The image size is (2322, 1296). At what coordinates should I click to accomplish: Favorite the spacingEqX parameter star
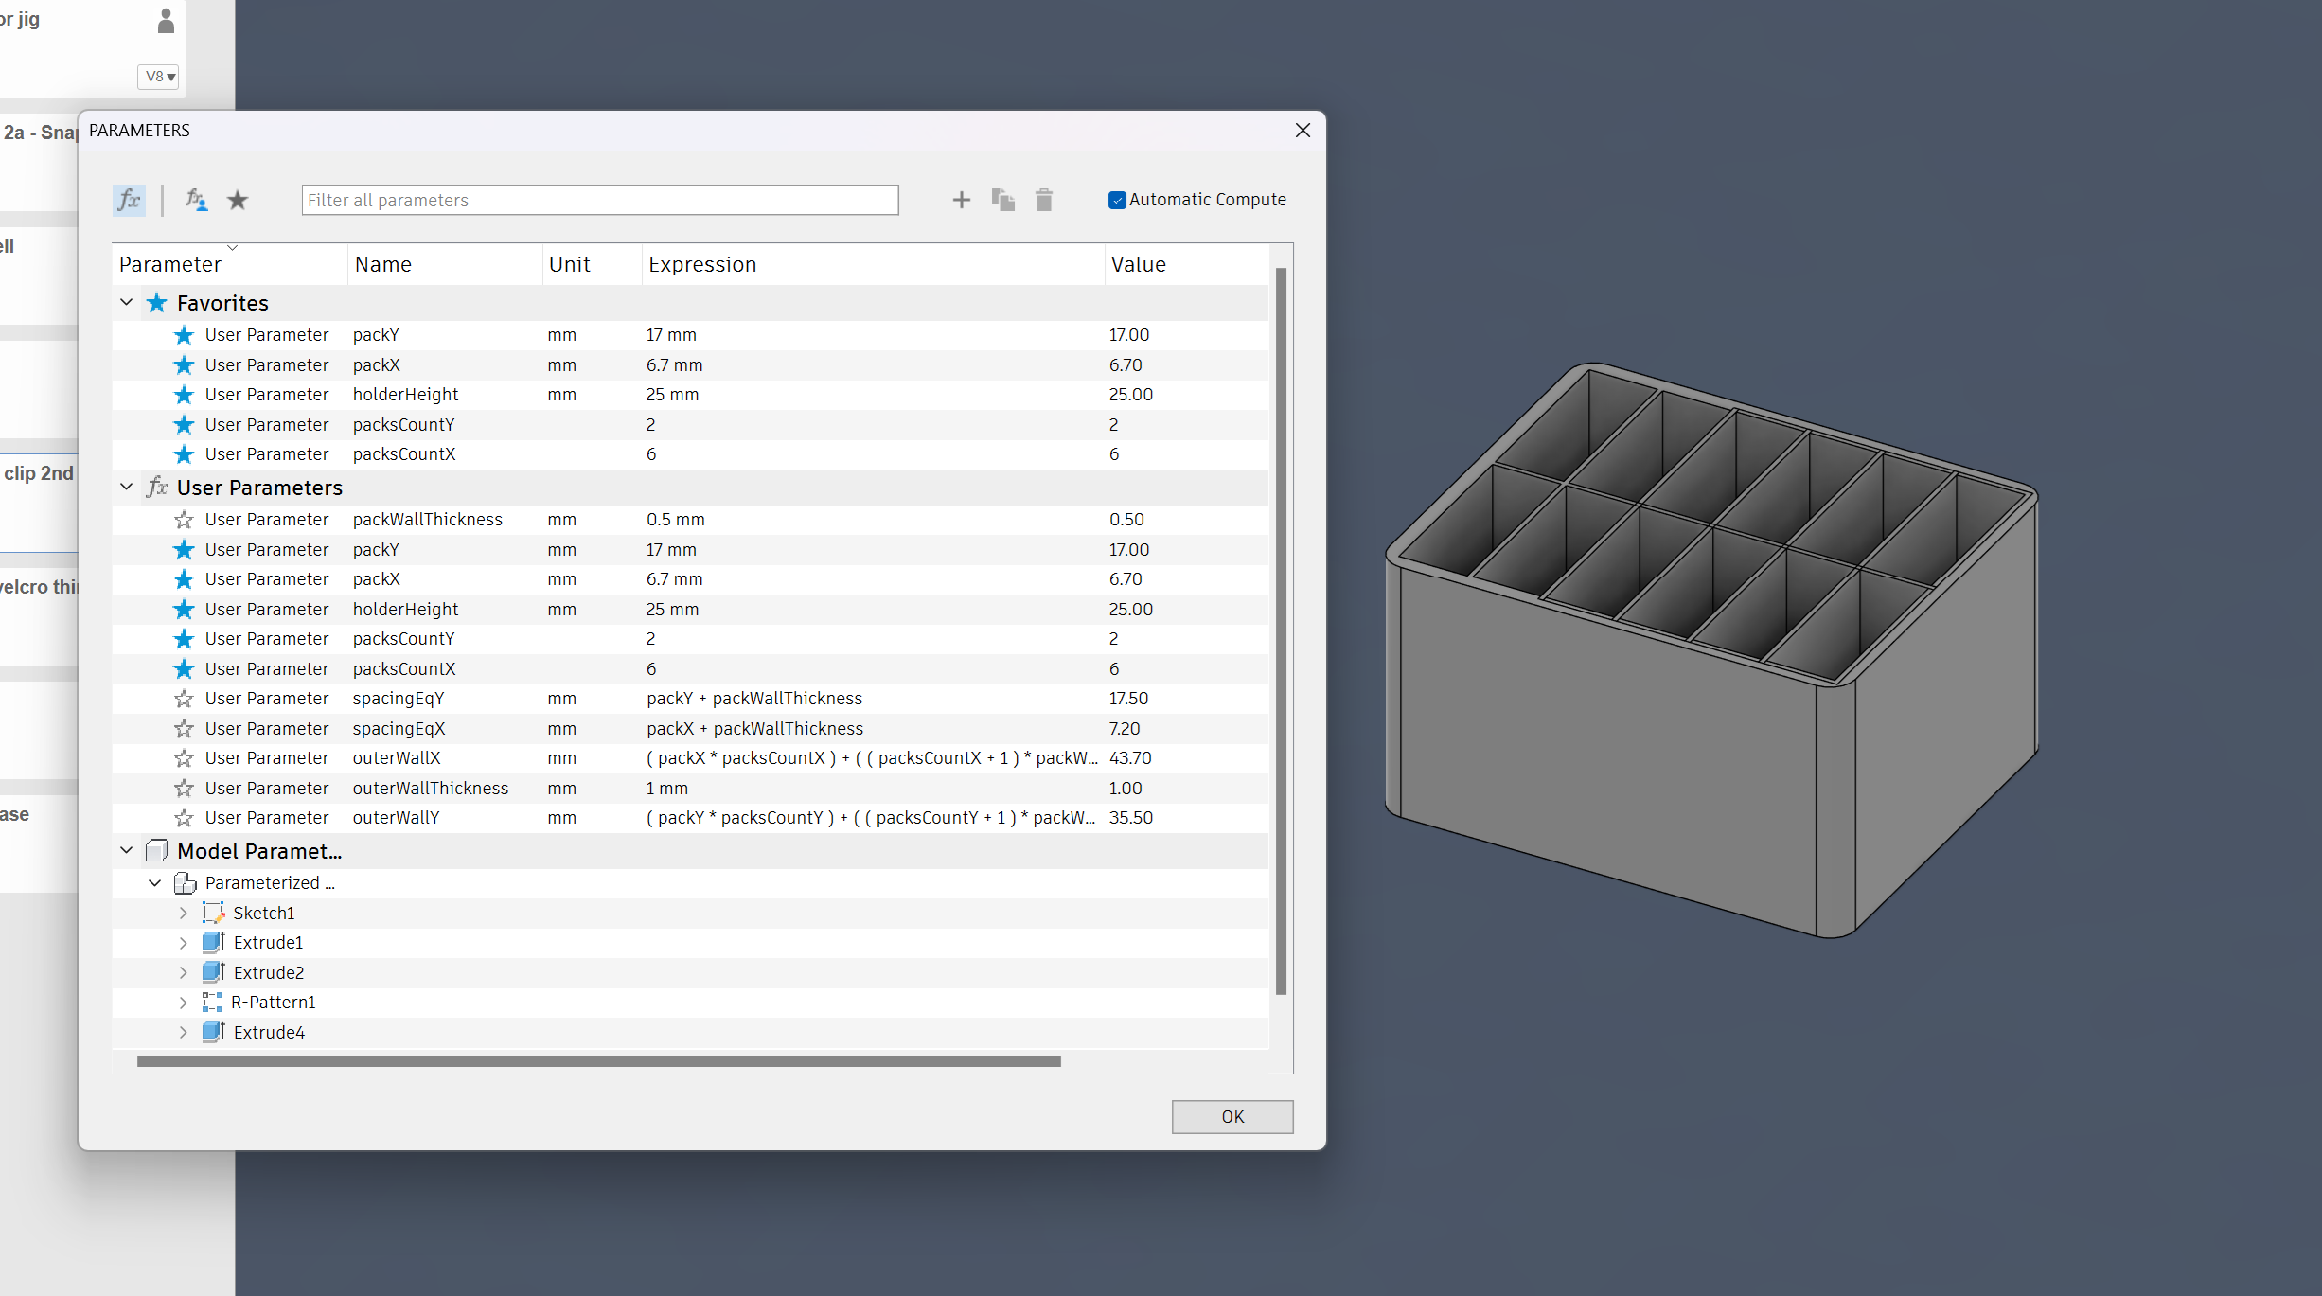[x=184, y=729]
